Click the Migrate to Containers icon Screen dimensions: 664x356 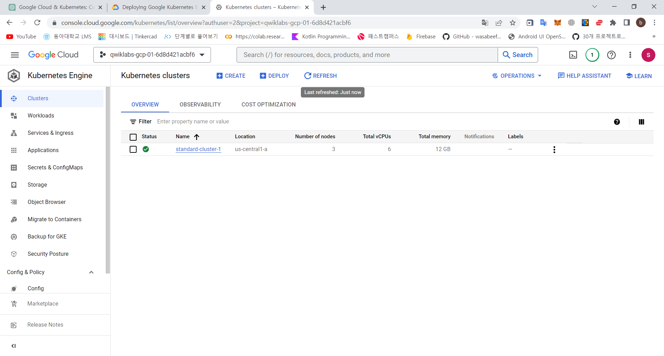click(x=14, y=219)
